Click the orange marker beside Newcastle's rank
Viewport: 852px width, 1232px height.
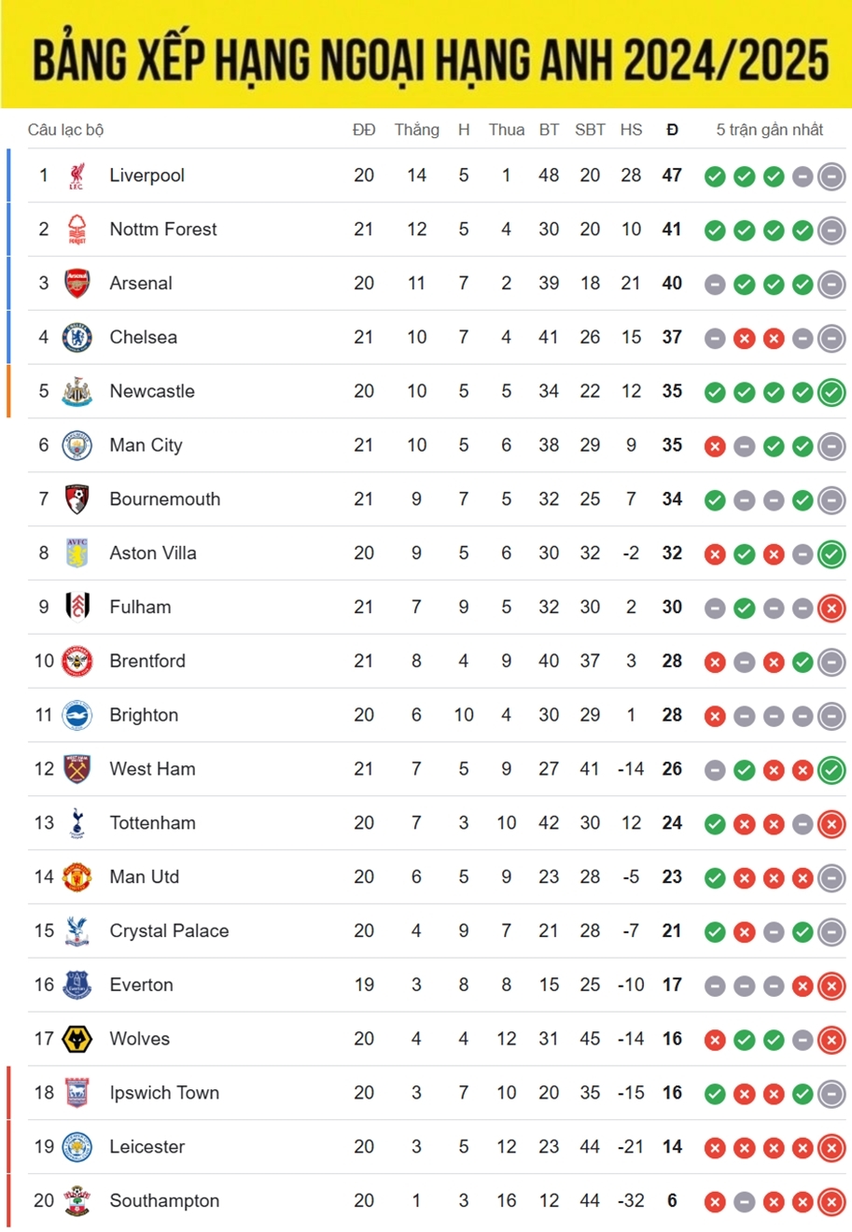pos(8,391)
